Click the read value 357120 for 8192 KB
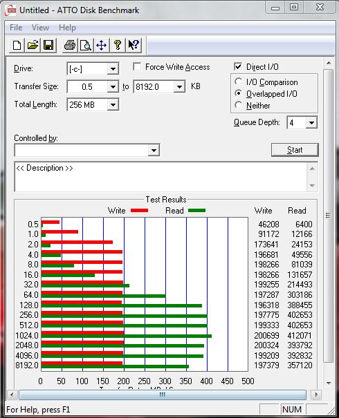339x418 pixels. [x=300, y=365]
